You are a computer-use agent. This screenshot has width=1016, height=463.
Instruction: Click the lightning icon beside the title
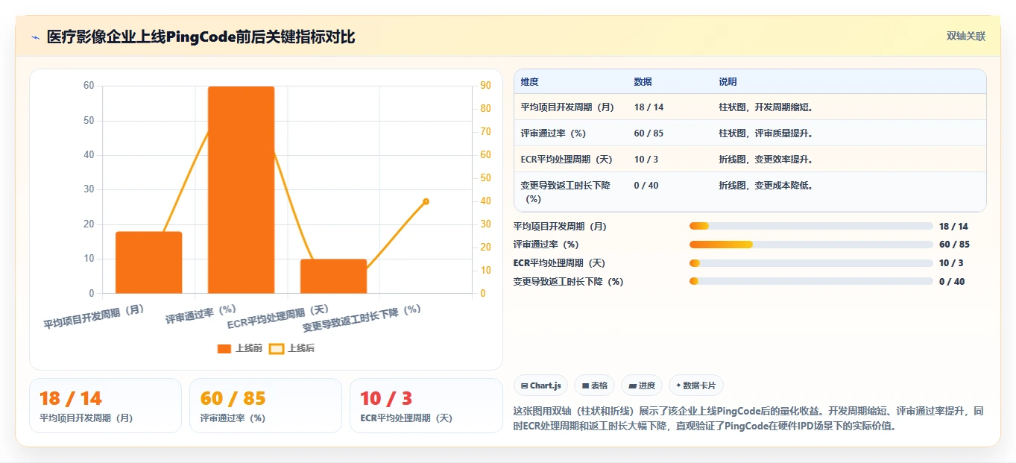click(35, 37)
